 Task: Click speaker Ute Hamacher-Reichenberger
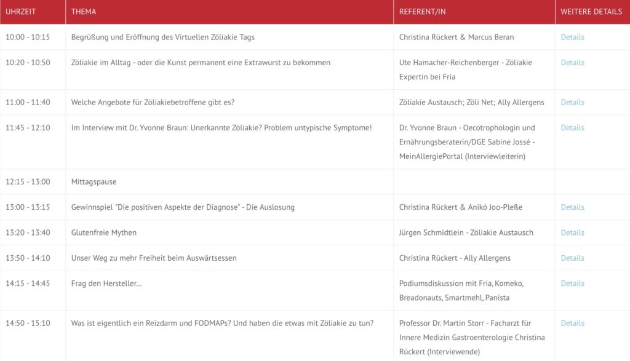tap(465, 69)
